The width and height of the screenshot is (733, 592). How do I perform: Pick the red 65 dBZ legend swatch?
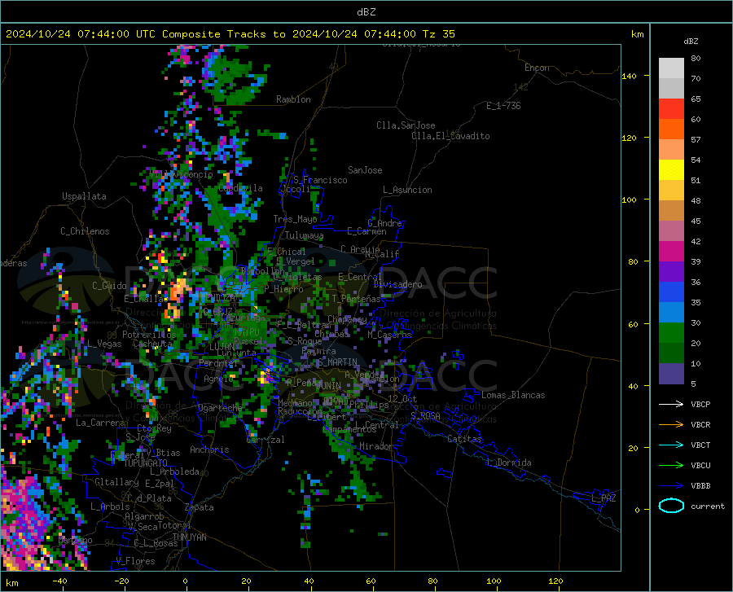[x=671, y=109]
